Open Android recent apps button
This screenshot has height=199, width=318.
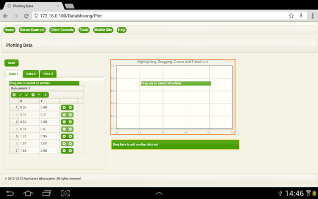tap(47, 193)
